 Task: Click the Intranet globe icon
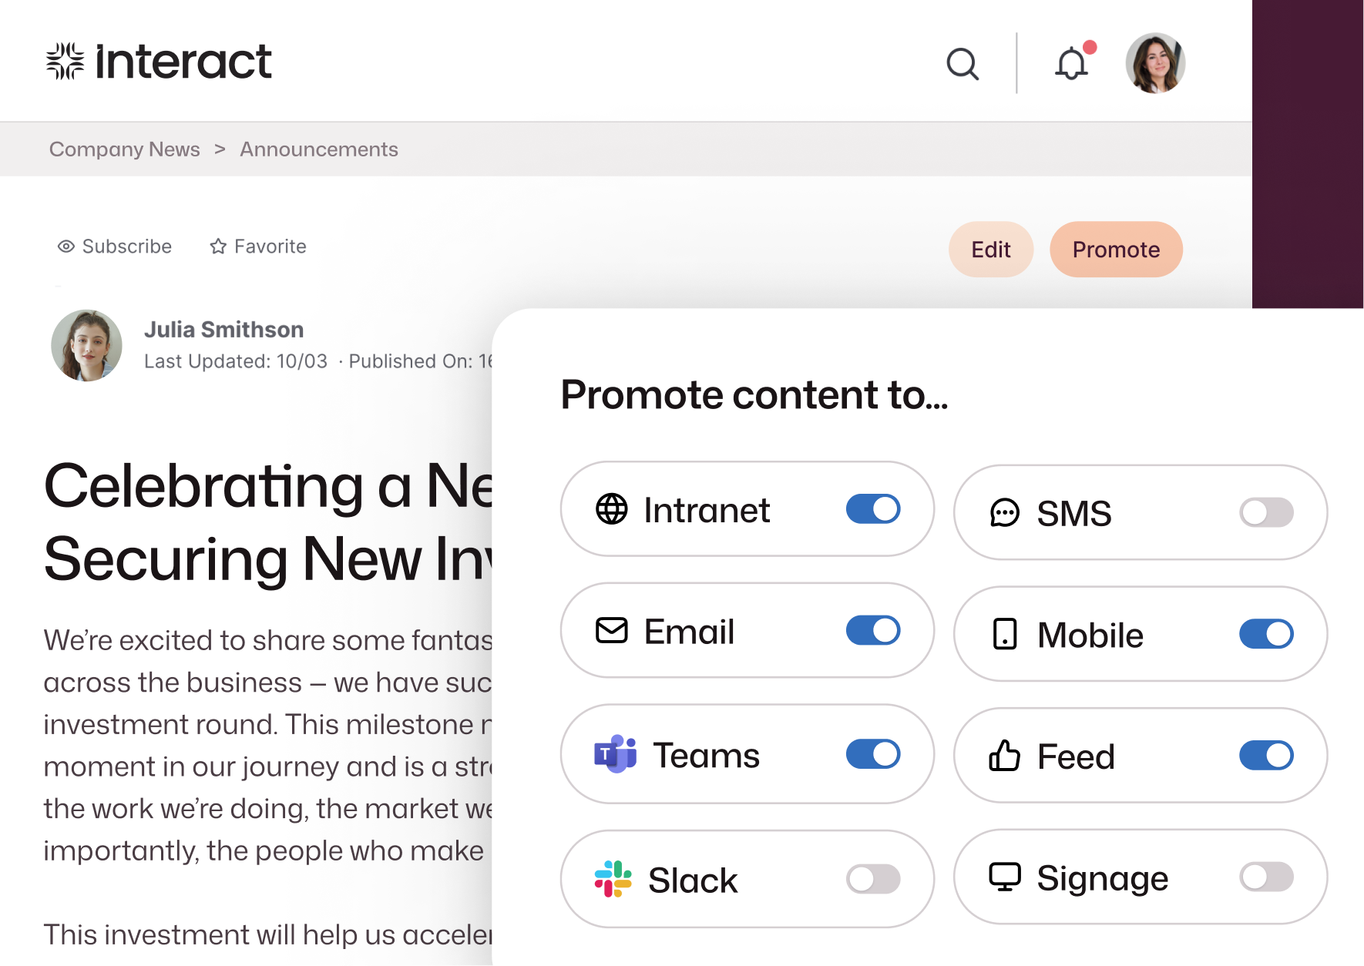(x=612, y=509)
